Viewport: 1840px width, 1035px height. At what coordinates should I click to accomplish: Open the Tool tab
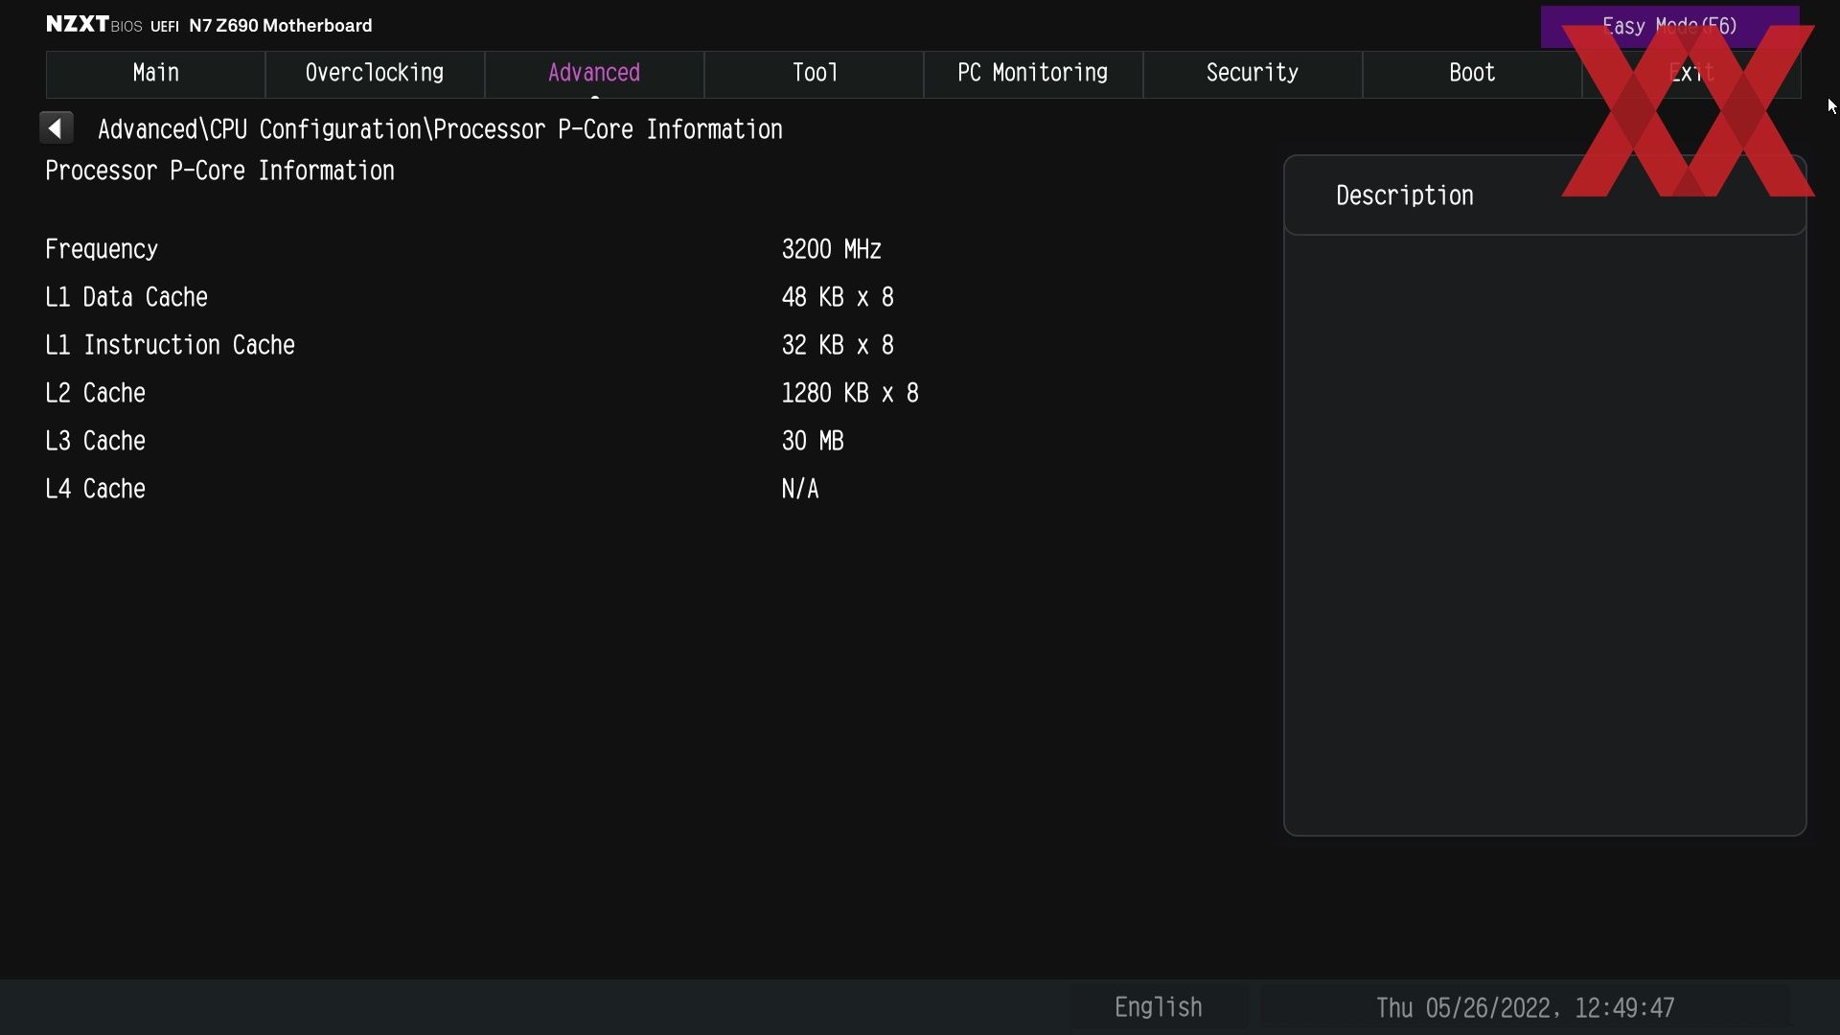(x=814, y=74)
